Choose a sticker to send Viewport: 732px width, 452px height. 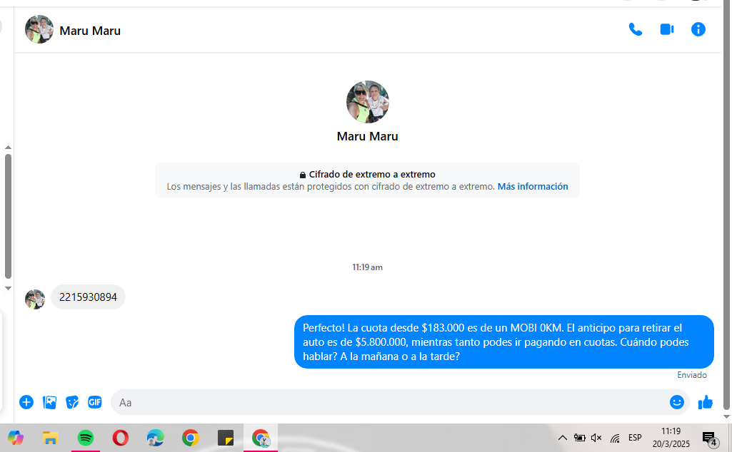(72, 402)
